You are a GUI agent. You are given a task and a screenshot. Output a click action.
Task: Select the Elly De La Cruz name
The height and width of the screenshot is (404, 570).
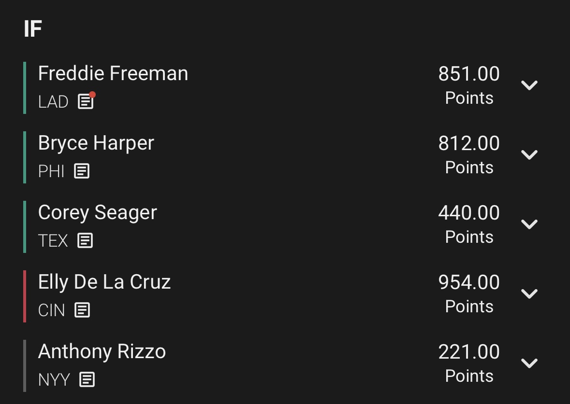coord(104,282)
